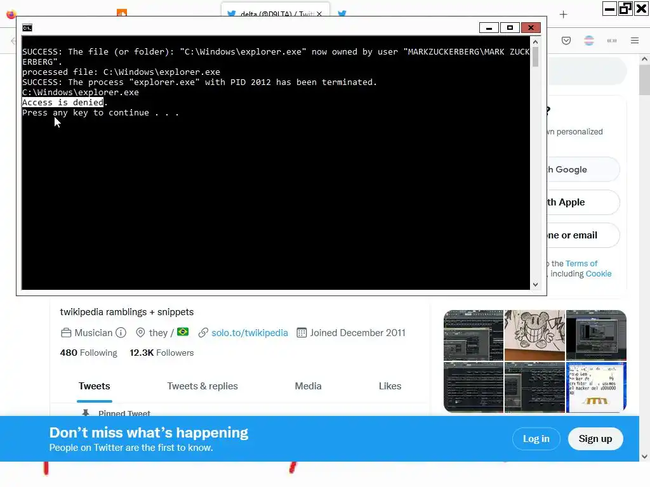Close the outer browser window

pos(641,9)
